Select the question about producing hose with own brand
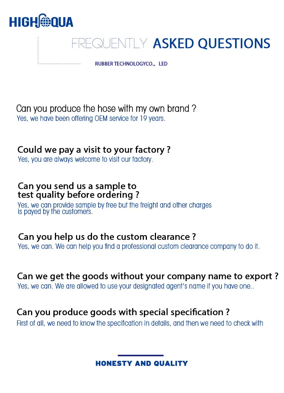 pyautogui.click(x=106, y=109)
